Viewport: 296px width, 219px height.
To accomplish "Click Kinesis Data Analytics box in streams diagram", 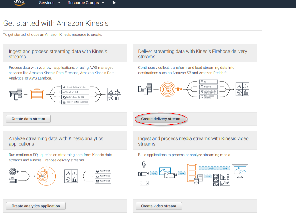I will [x=75, y=87].
